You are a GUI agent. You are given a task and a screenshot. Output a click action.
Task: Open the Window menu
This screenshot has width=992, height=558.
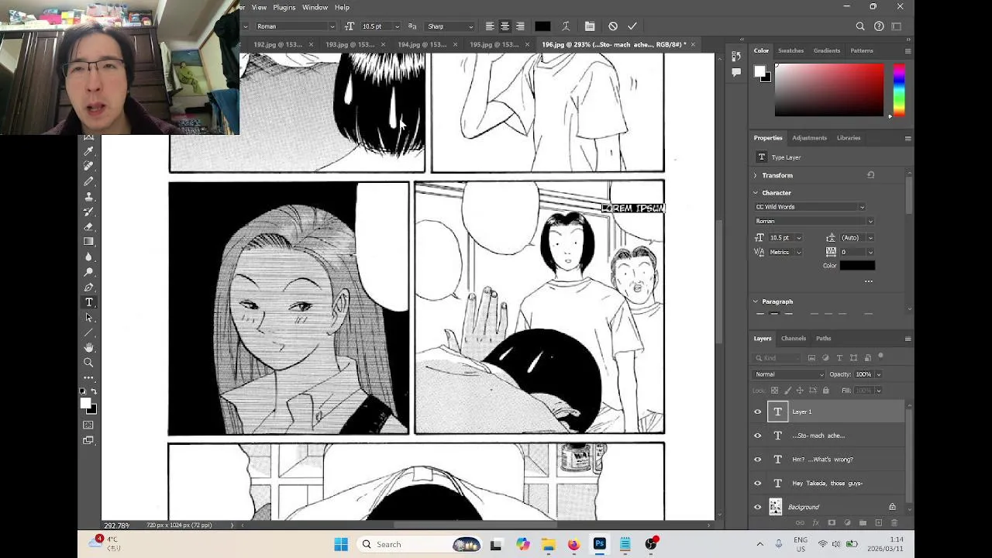[315, 7]
